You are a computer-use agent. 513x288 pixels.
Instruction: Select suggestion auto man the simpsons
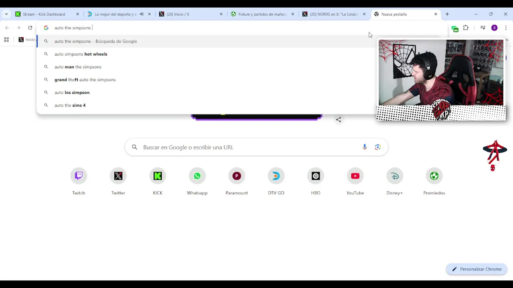tap(206, 67)
